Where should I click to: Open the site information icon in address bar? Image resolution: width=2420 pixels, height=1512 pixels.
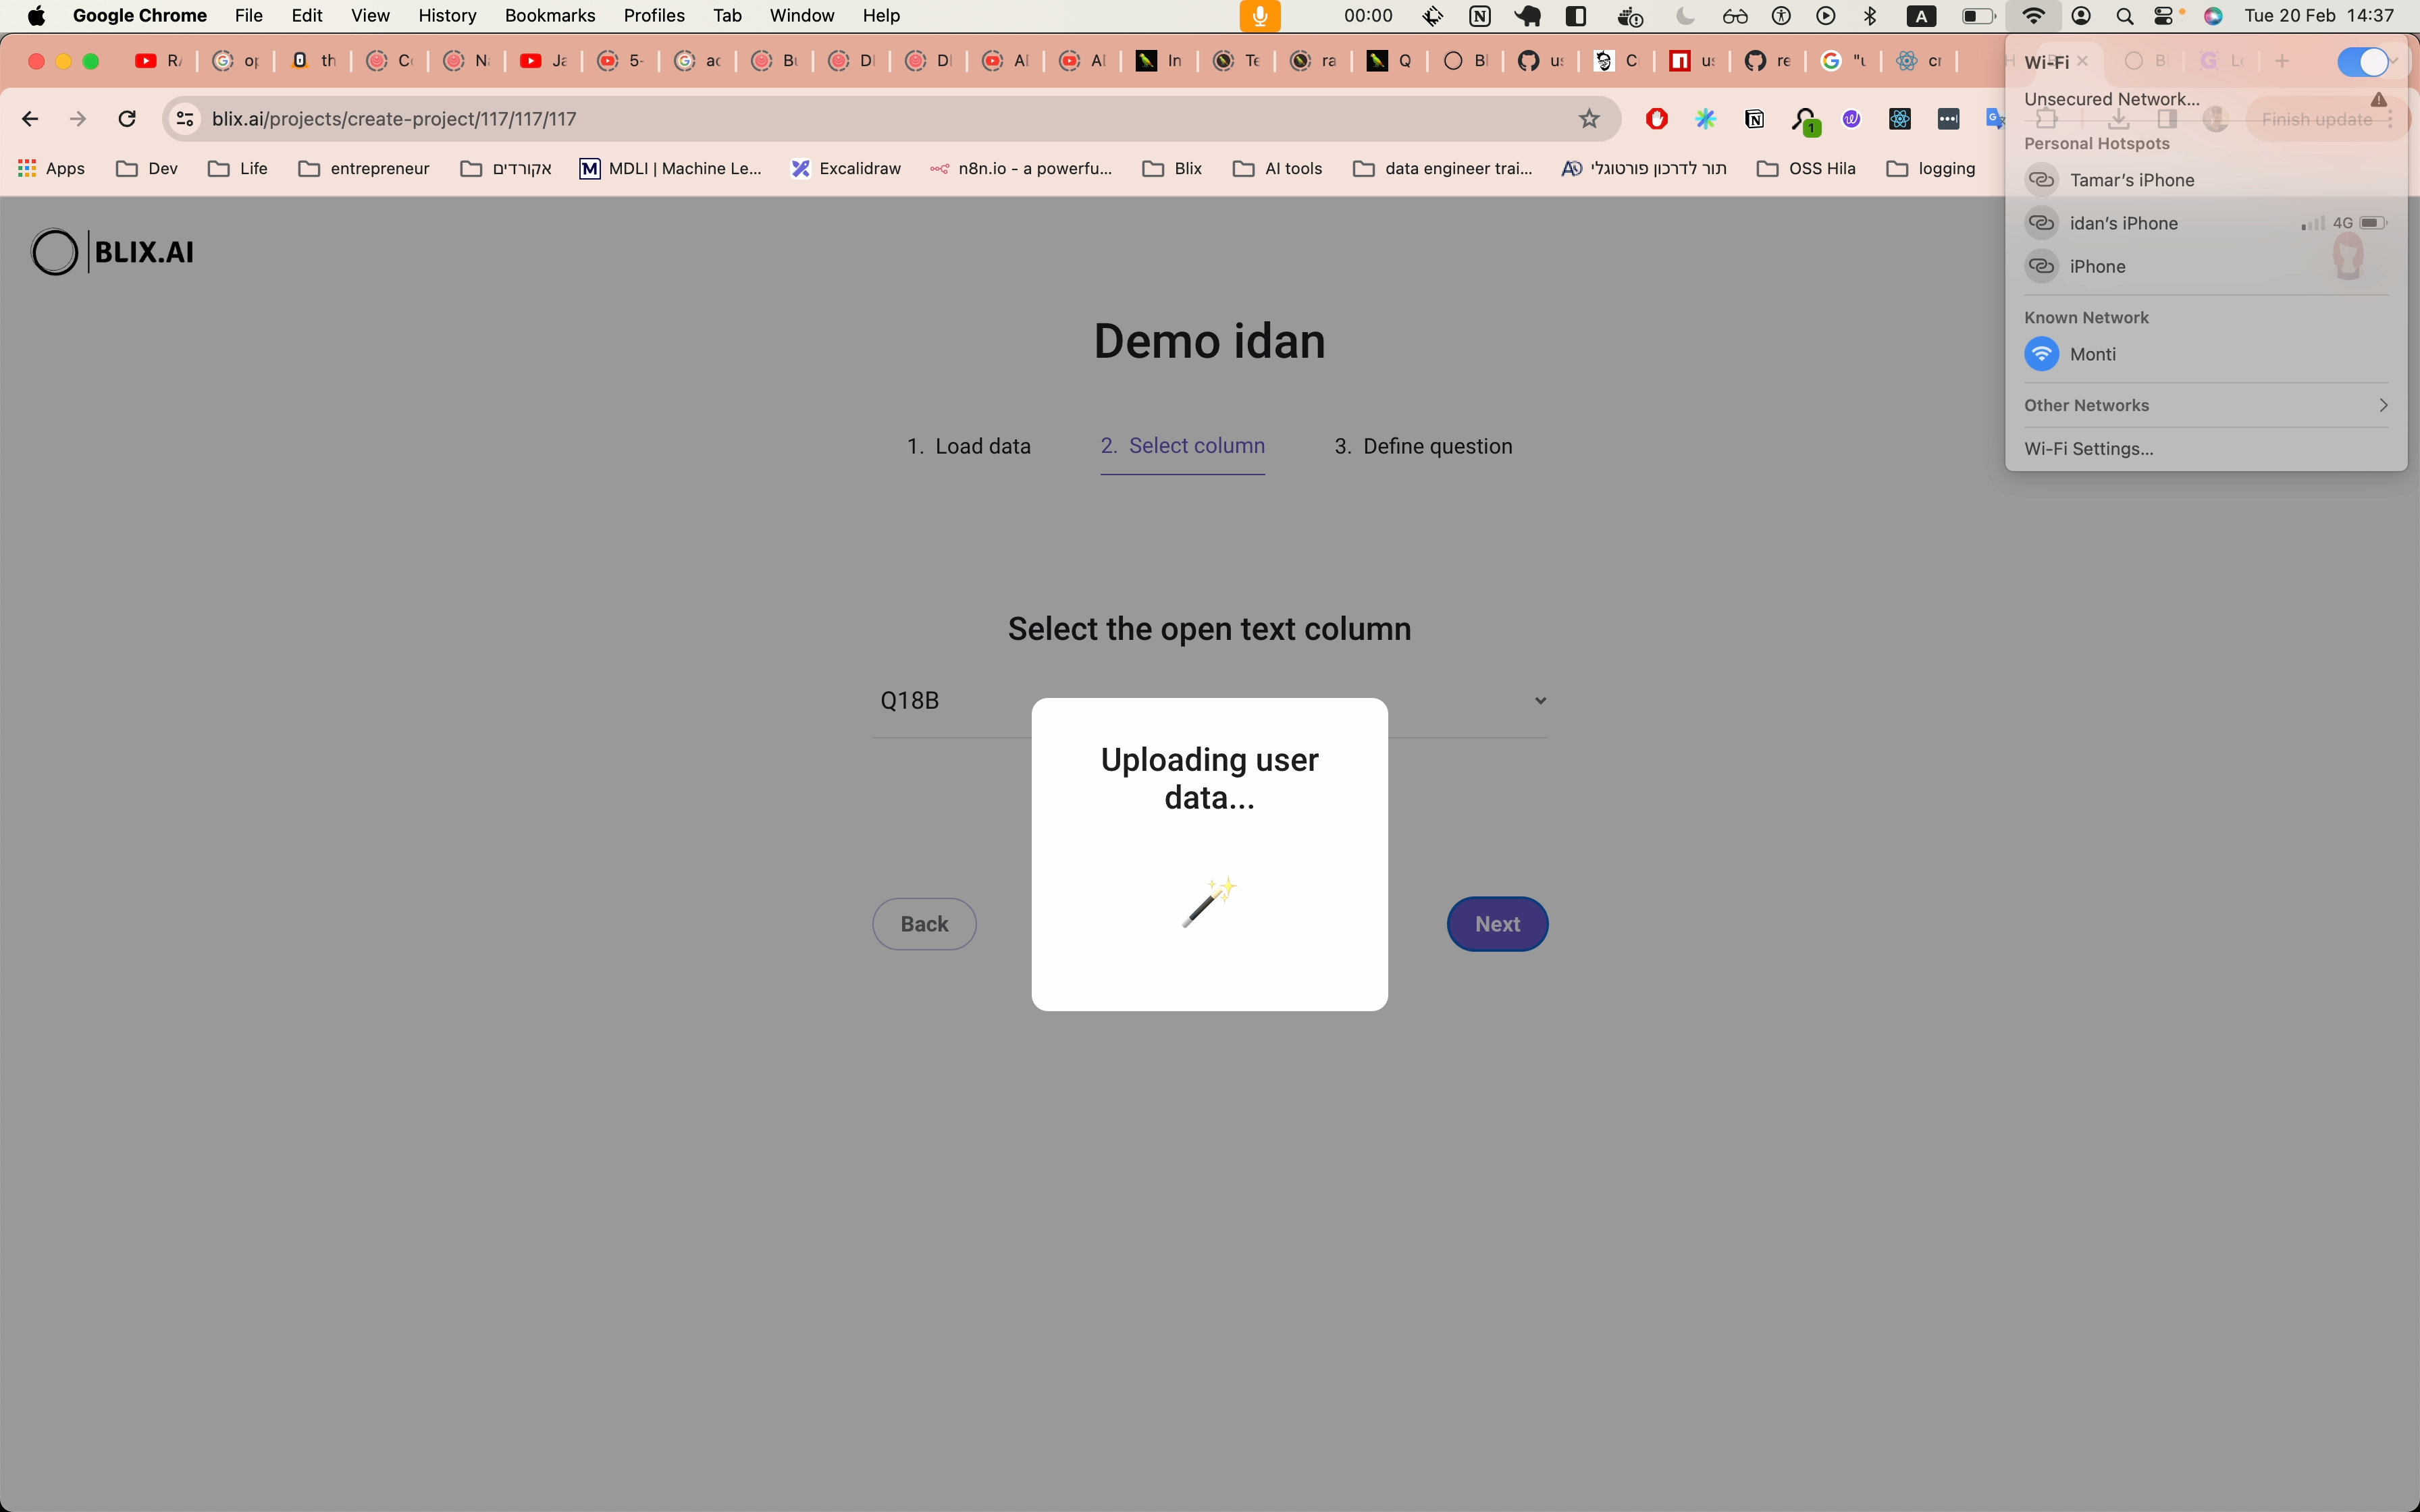[185, 119]
